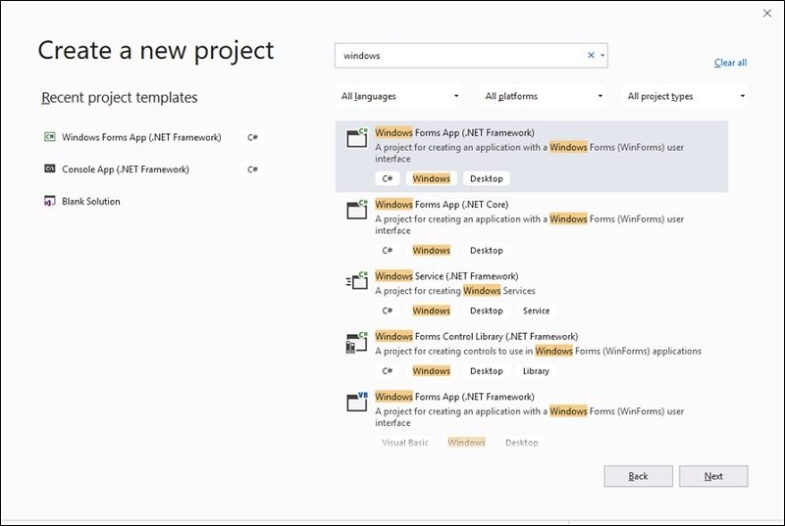Click "A project for creating Windows Services" description
The image size is (785, 526).
coord(455,291)
